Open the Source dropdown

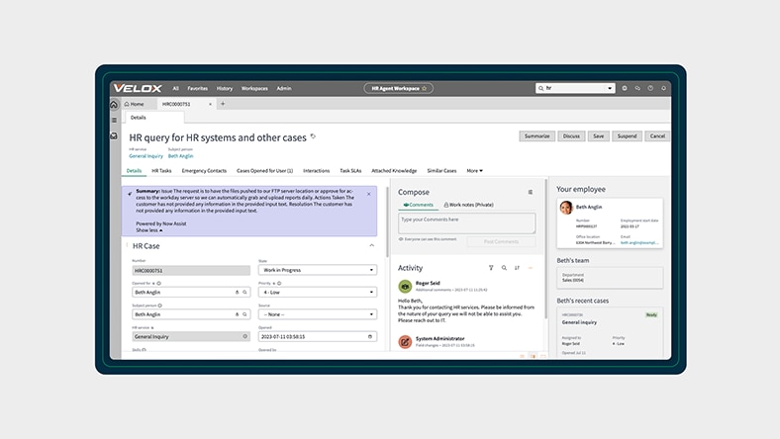click(318, 314)
